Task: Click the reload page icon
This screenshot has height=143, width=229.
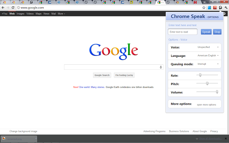Action: click(x=13, y=8)
